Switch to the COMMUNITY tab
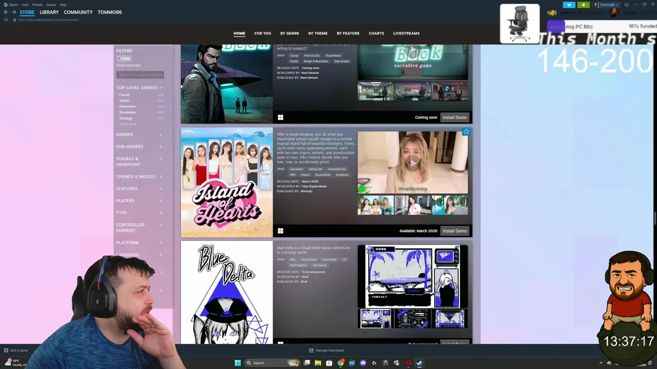The width and height of the screenshot is (657, 369). [x=78, y=12]
